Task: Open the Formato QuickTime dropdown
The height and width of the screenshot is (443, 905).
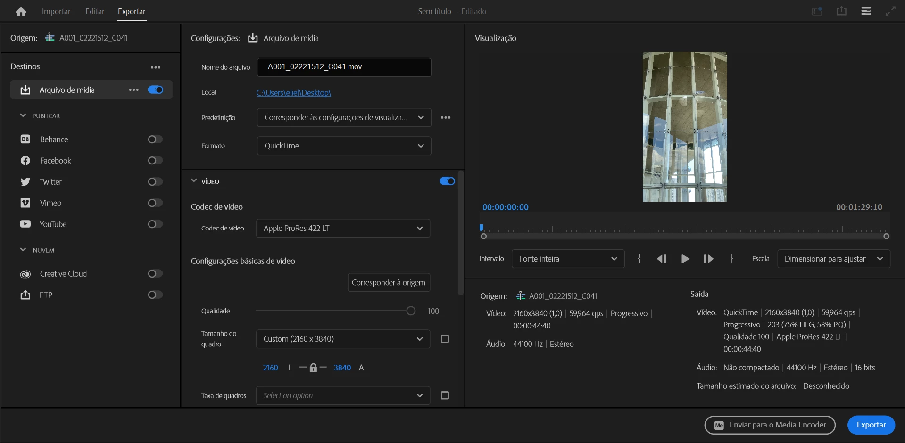Action: (x=344, y=146)
